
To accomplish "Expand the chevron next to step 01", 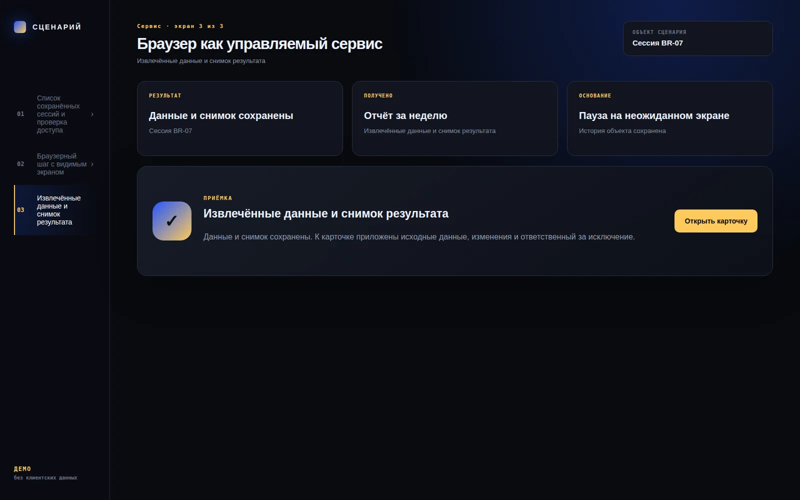I will [92, 114].
